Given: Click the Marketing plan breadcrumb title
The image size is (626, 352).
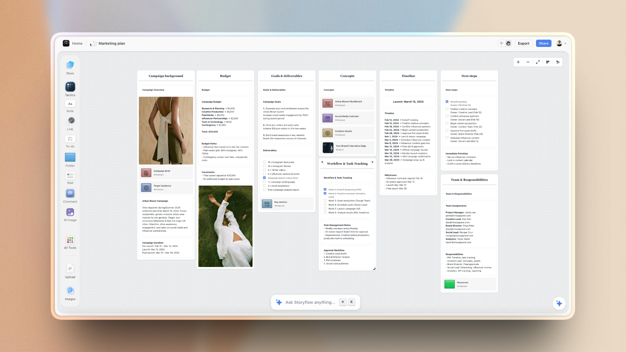Looking at the screenshot, I should pyautogui.click(x=112, y=43).
